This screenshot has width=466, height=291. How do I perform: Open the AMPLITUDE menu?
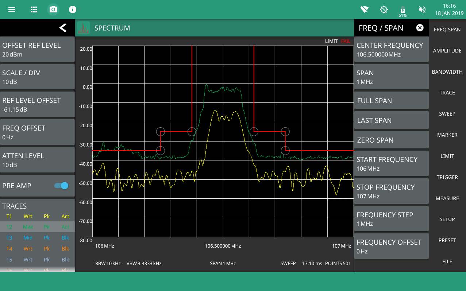coord(447,51)
